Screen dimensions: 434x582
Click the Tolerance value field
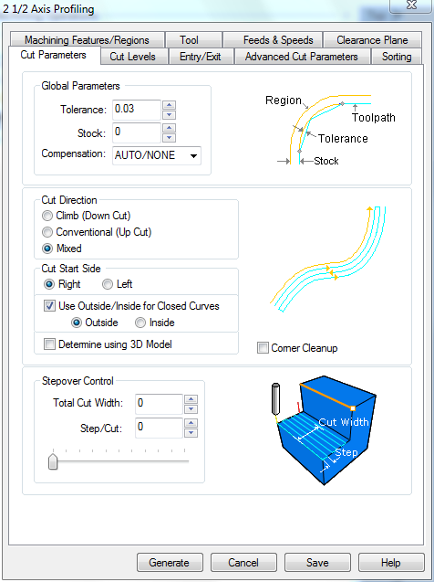(x=137, y=110)
